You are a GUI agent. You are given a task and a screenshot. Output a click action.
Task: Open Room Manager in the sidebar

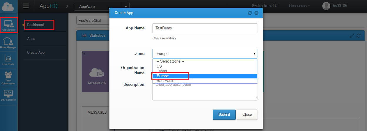8,43
